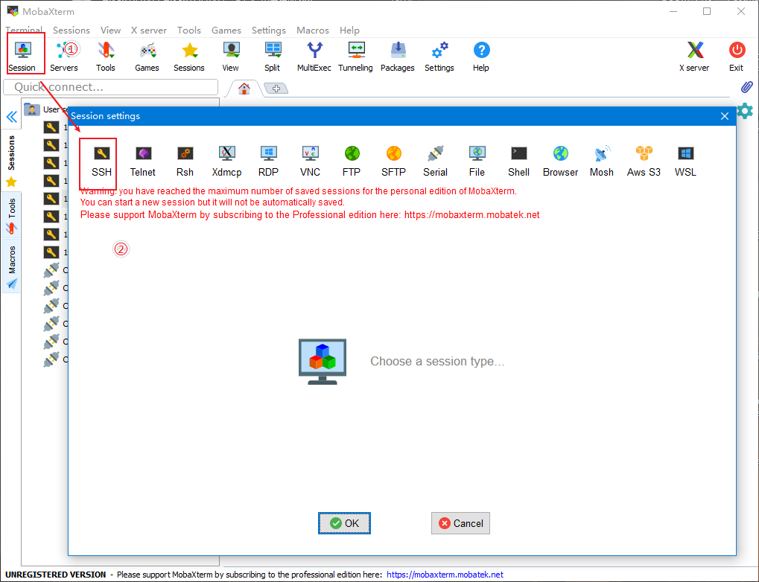Select Xdmcp session type
The width and height of the screenshot is (759, 582).
click(226, 162)
